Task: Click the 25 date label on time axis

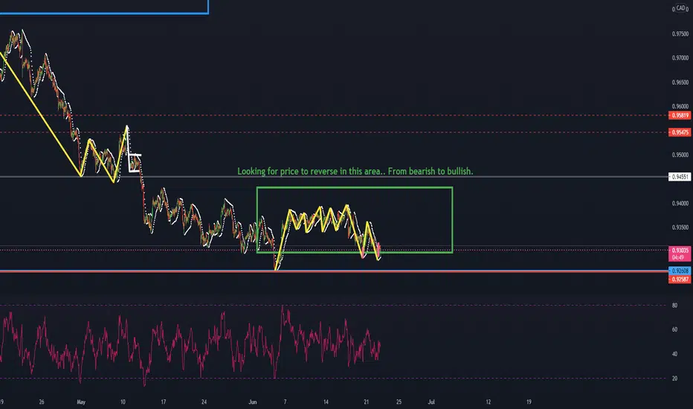Action: coord(399,402)
